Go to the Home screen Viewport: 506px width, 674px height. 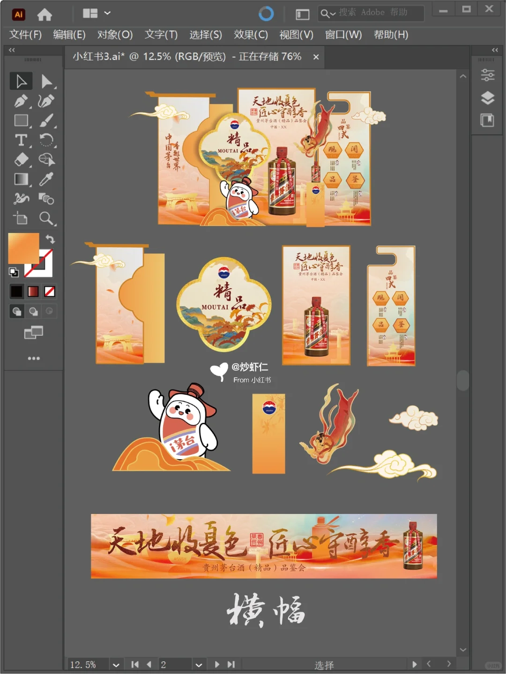click(x=45, y=15)
